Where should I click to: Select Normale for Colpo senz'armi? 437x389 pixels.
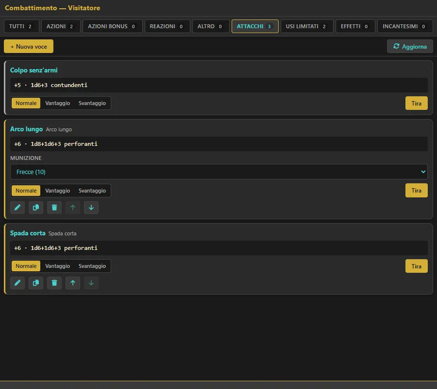[x=26, y=103]
